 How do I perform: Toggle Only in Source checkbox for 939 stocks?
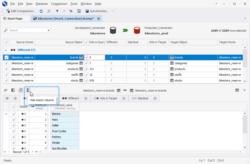pos(86,80)
